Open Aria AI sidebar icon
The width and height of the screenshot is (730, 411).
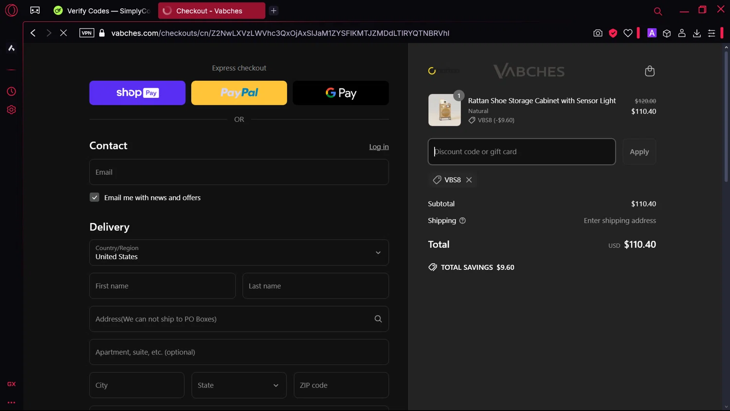[11, 48]
